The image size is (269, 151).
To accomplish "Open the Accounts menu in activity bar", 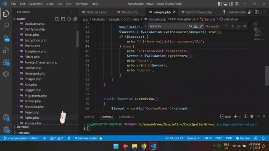I will click(x=6, y=117).
